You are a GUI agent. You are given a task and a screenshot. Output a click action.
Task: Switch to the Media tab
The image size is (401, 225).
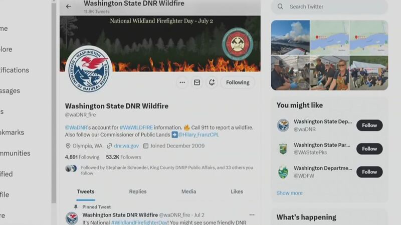point(189,191)
